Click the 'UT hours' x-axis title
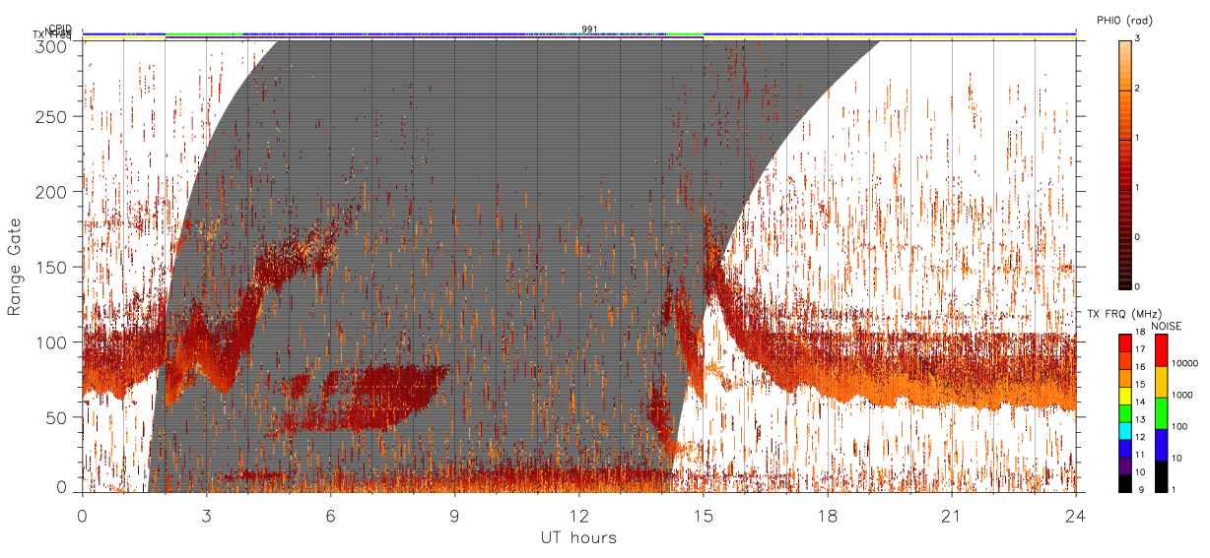Image resolution: width=1210 pixels, height=558 pixels. 577,537
